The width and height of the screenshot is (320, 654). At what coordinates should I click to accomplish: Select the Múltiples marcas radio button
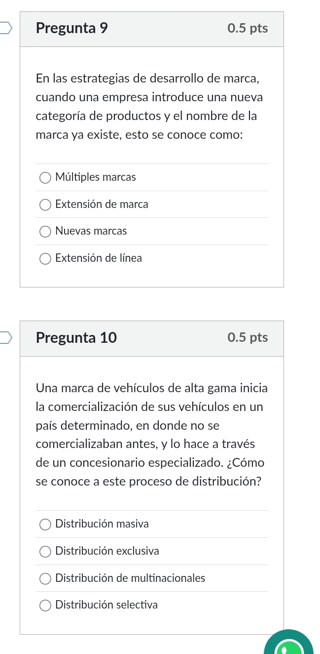[45, 177]
